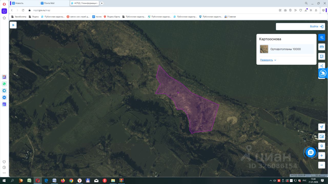Image resolution: width=328 pixels, height=184 pixels.
Task: Expand the left sidebar panel with double chevron
Action: tap(13, 25)
